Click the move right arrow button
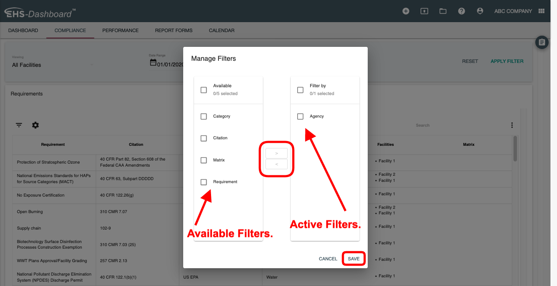Image resolution: width=557 pixels, height=286 pixels. point(276,153)
